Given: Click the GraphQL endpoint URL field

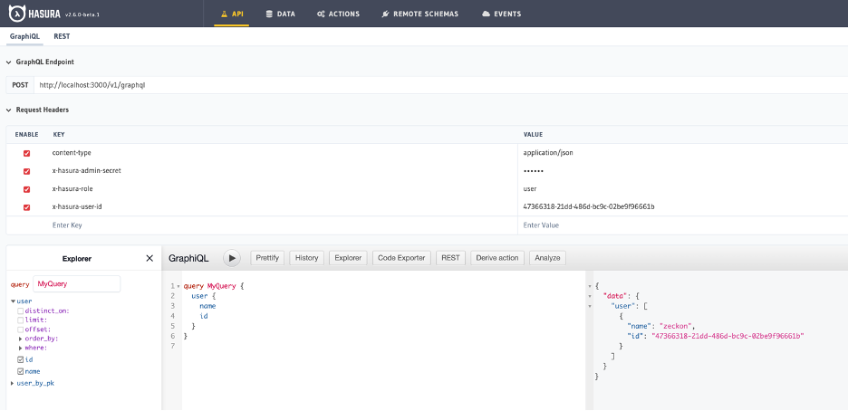Looking at the screenshot, I should tap(441, 85).
